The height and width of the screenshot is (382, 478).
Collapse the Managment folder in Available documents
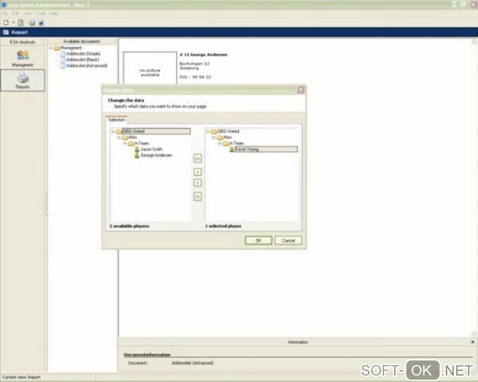click(x=51, y=48)
